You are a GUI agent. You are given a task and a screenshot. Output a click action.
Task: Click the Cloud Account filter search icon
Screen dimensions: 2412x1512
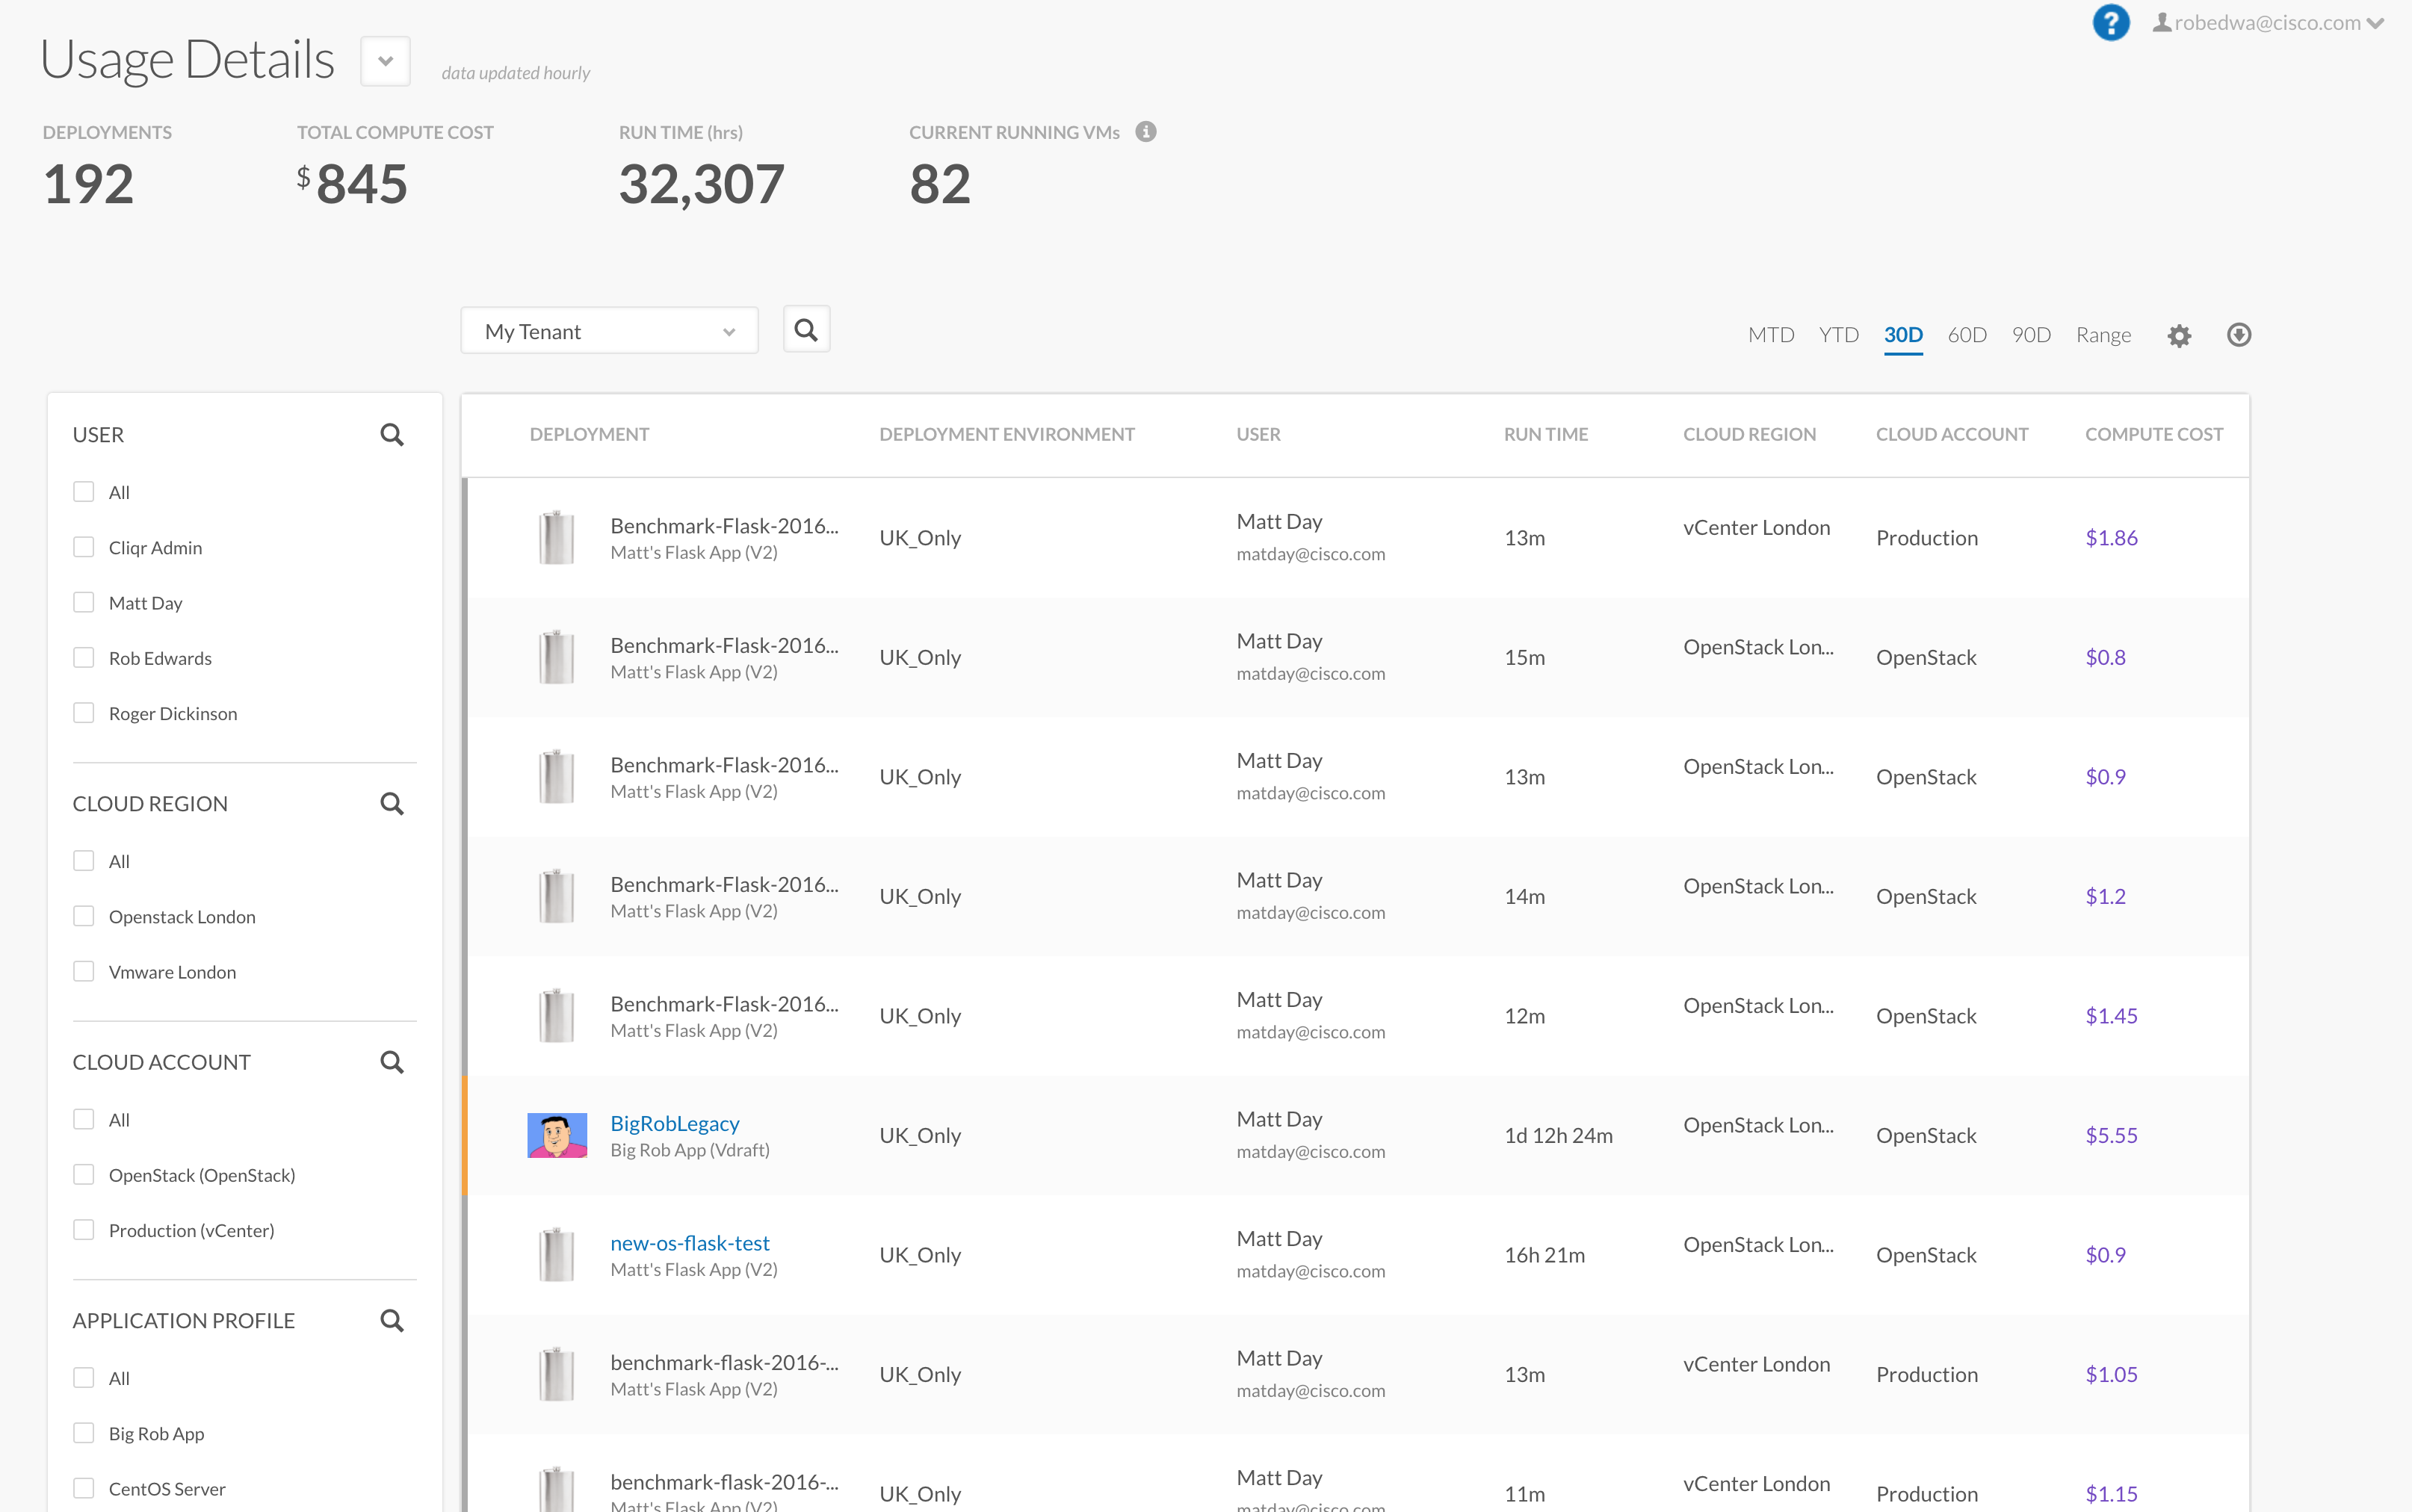pos(392,1062)
